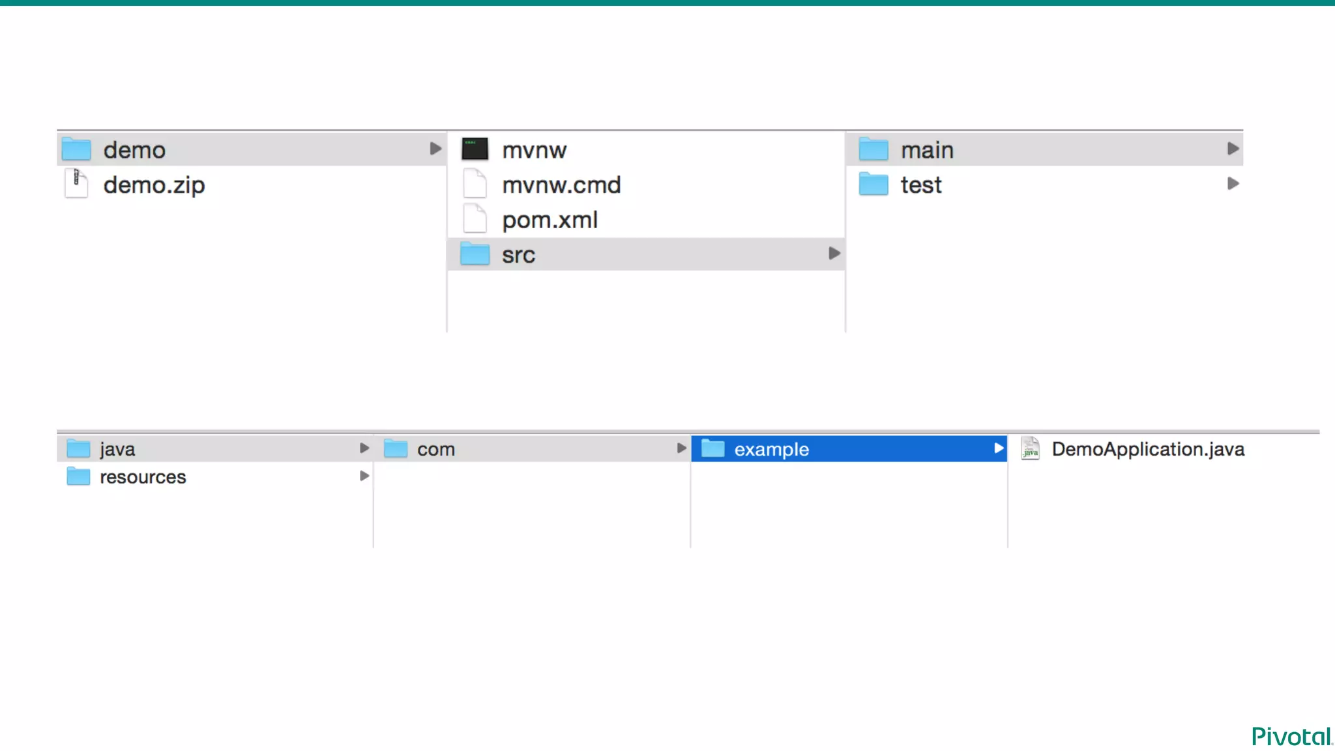1335x751 pixels.
Task: Click the pom.xml file icon
Action: point(475,219)
